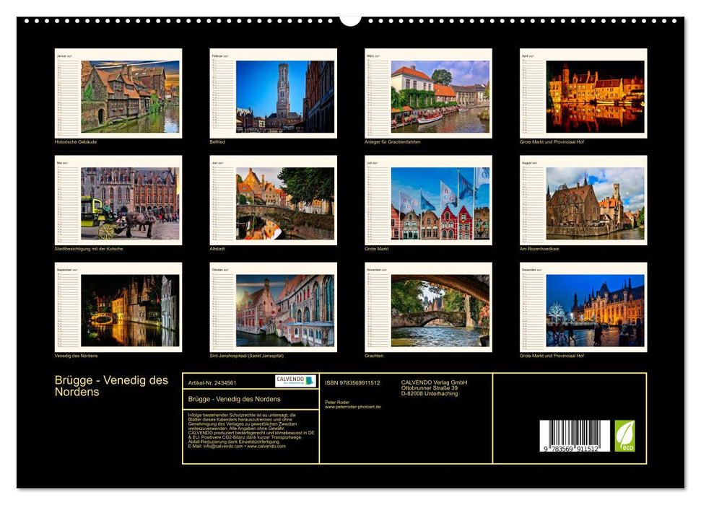Select the September night canal thumbnail
The height and width of the screenshot is (505, 701).
coord(118,307)
